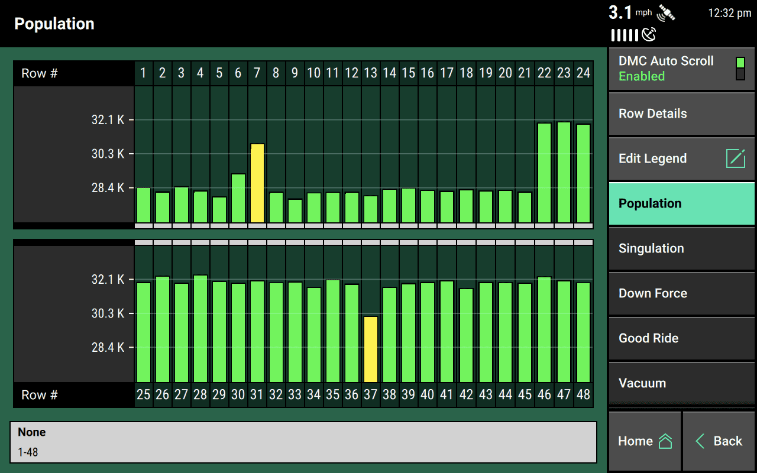
Task: Select the yellow bar for row 7
Action: coord(257,183)
